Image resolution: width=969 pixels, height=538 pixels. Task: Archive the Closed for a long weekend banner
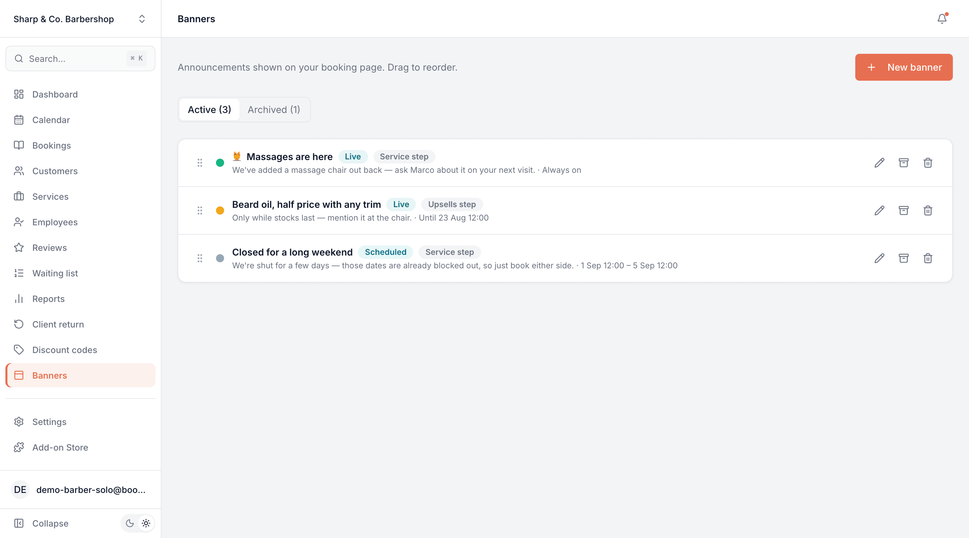coord(903,258)
